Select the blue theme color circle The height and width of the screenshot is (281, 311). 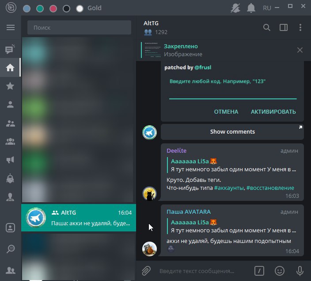tap(27, 8)
